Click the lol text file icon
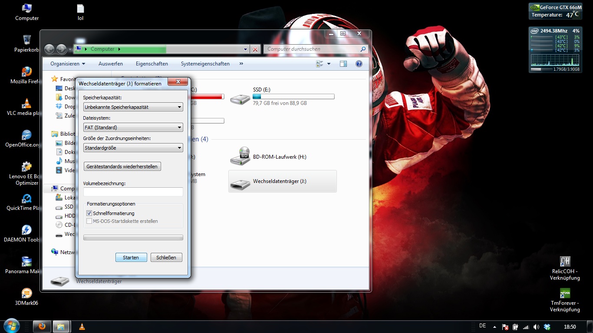 (x=80, y=12)
